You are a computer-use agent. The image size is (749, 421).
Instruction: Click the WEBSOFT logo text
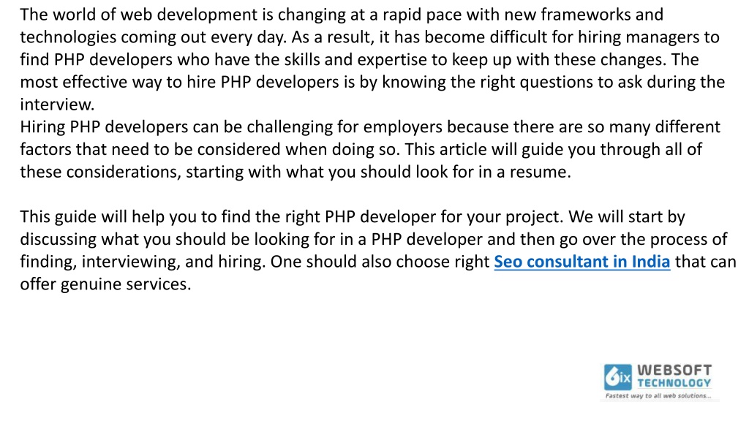click(674, 370)
